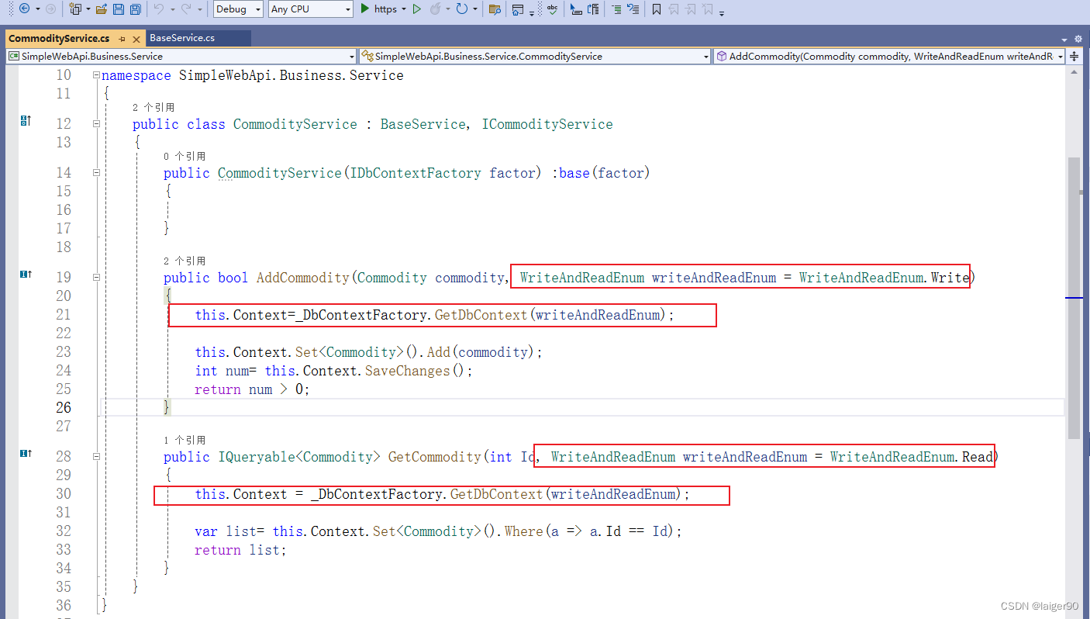Click the Toggle Bookmark toolbar icon
The image size is (1090, 619).
tap(655, 9)
